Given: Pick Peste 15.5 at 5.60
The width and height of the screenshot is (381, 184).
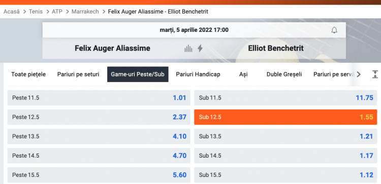Looking at the screenshot, I should coord(99,175).
